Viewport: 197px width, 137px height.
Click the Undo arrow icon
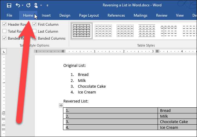[18, 5]
